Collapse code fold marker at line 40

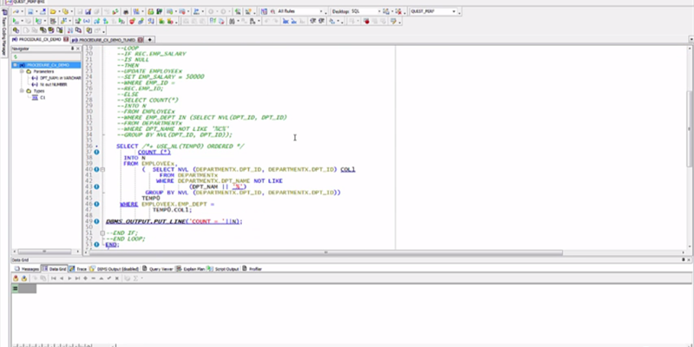tap(102, 169)
